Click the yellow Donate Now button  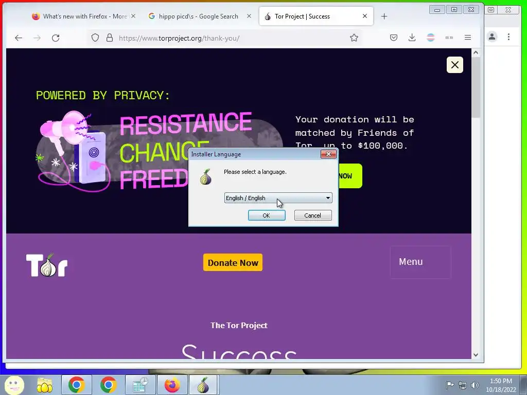pyautogui.click(x=233, y=262)
